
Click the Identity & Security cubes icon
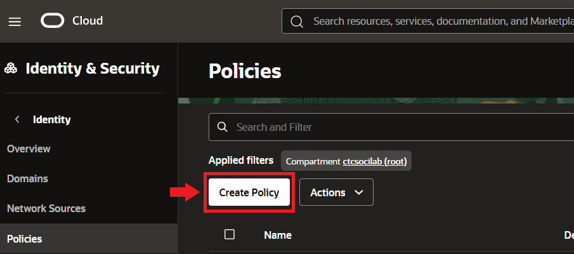coord(11,69)
